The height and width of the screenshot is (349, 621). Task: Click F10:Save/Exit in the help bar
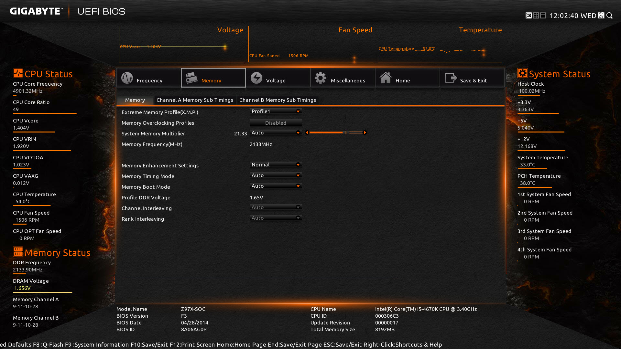(149, 345)
